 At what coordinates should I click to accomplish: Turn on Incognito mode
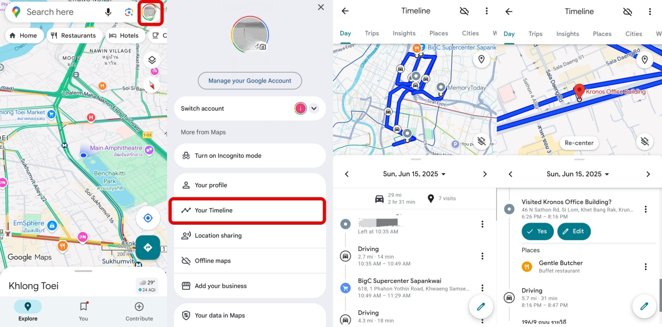pos(250,155)
